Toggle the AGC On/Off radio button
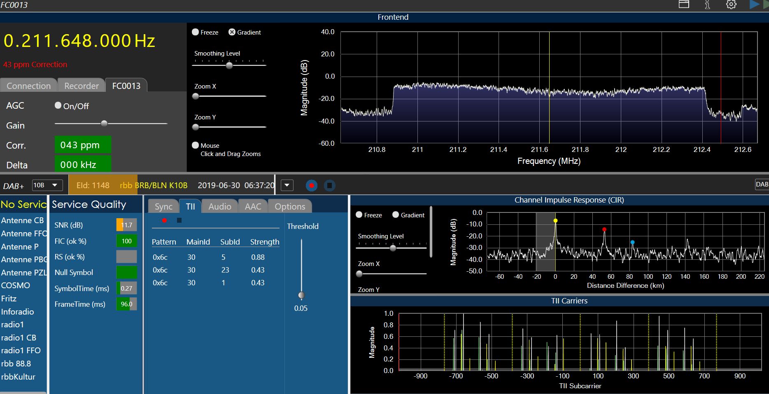The image size is (769, 394). tap(58, 105)
